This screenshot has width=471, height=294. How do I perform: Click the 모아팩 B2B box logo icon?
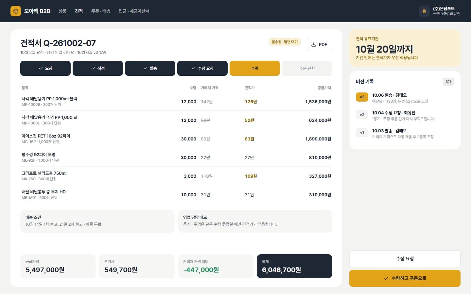coord(16,11)
